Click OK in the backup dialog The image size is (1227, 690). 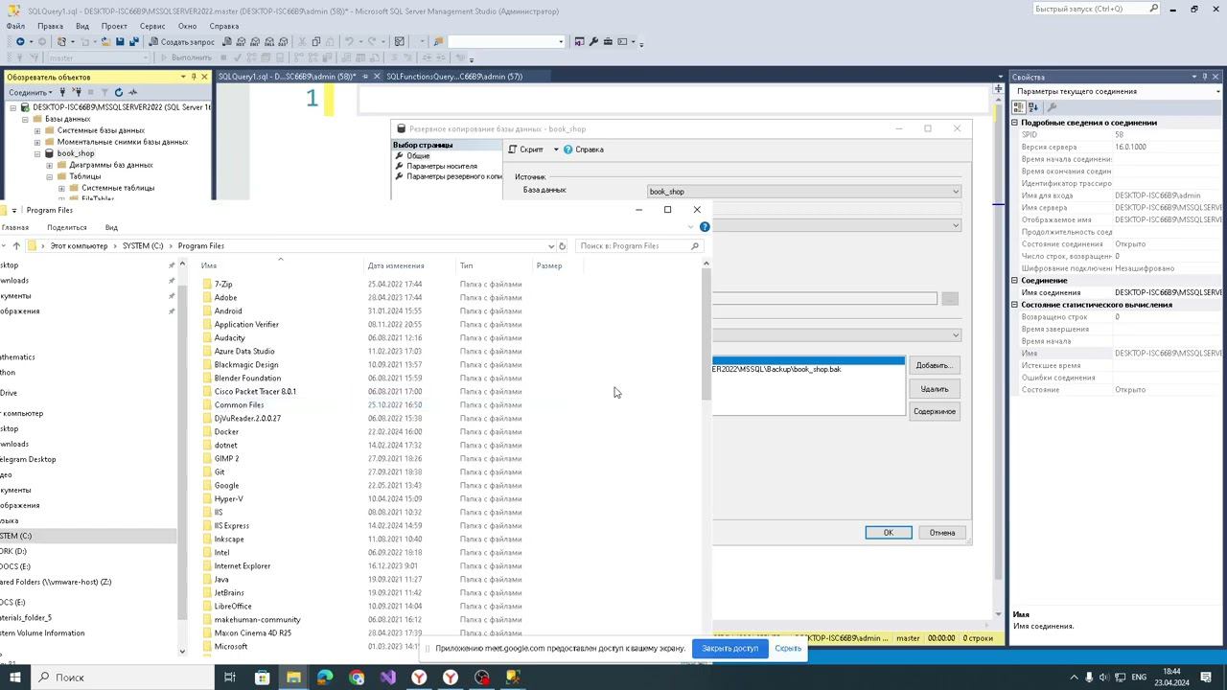pos(888,533)
